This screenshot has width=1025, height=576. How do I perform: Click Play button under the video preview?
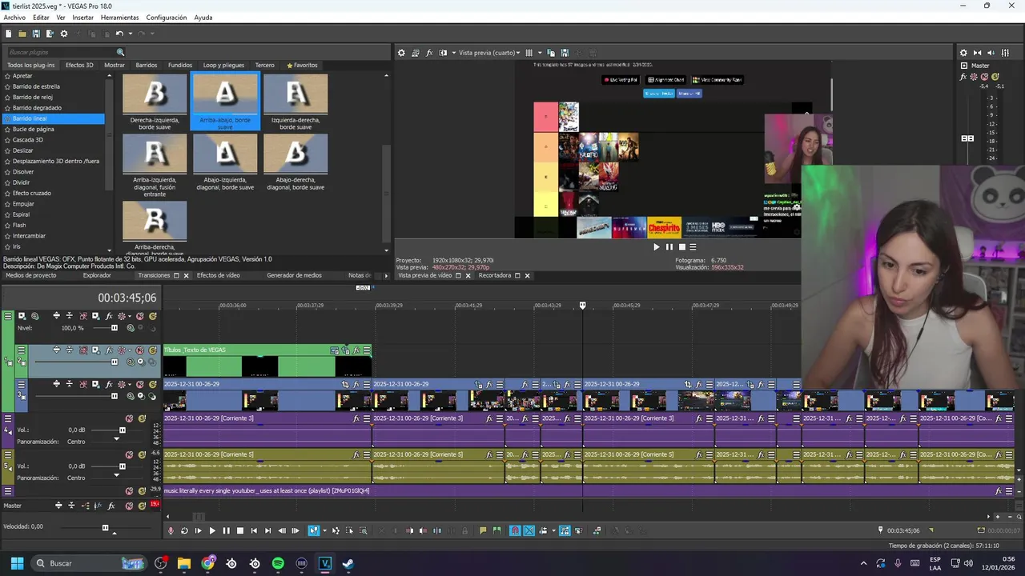(657, 247)
